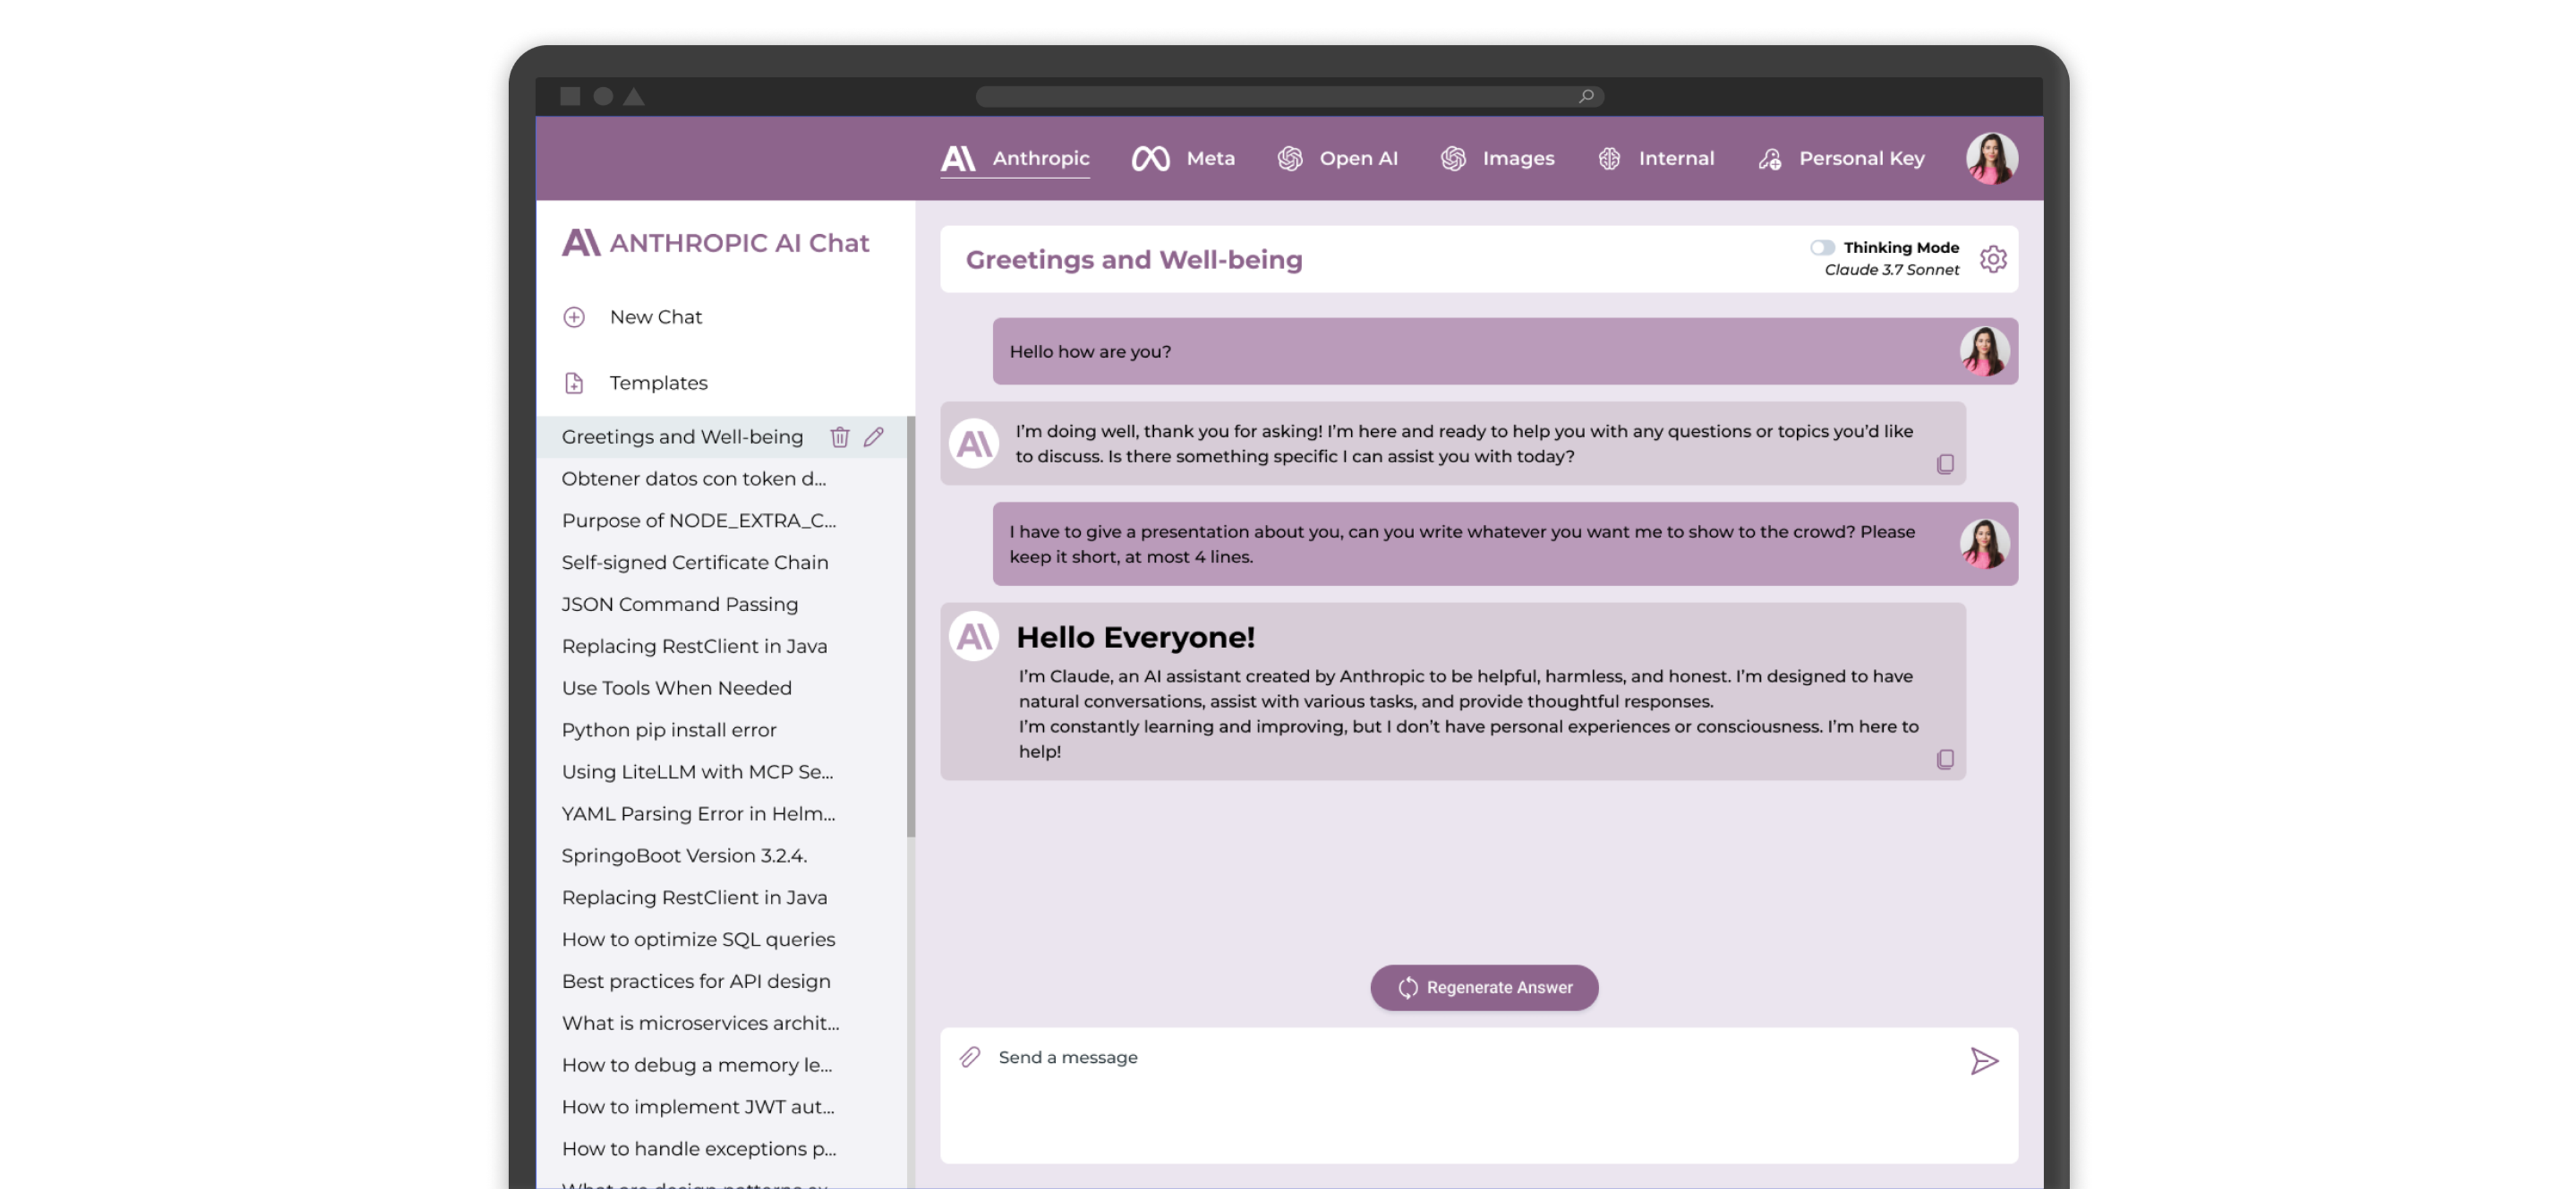Viewport: 2576px width, 1189px height.
Task: Copy the Hello Everyone reply
Action: coord(1944,760)
